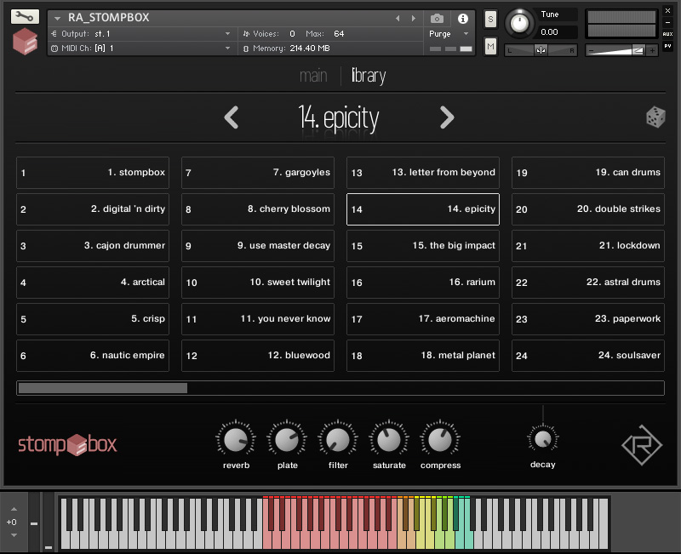The width and height of the screenshot is (681, 554).
Task: Load preset 3. cajon drummer
Action: point(93,246)
